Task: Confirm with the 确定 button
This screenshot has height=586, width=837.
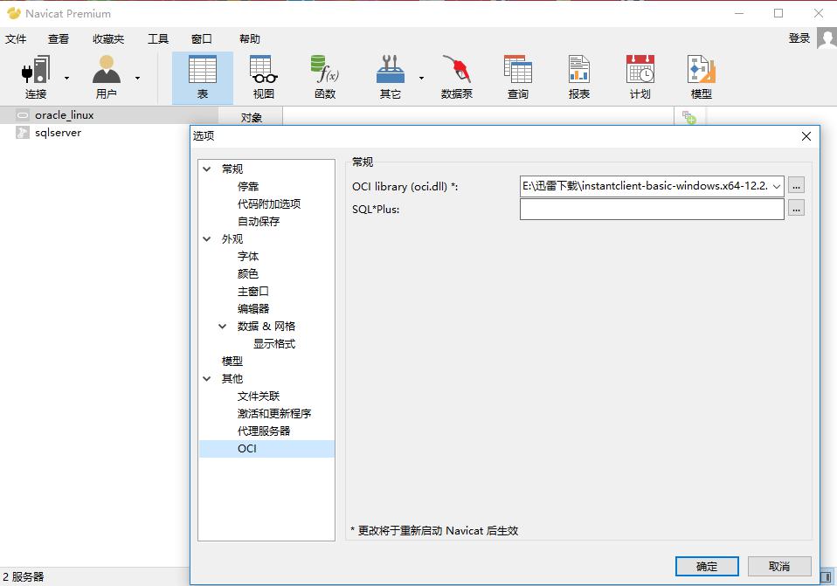Action: point(707,566)
